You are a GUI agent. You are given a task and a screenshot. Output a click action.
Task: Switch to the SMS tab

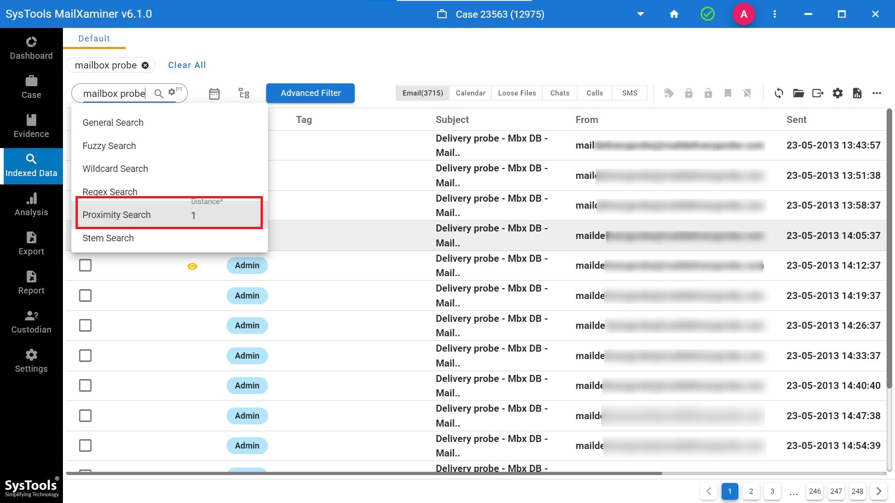tap(630, 93)
